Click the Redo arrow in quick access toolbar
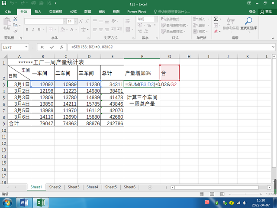 (x=23, y=3)
